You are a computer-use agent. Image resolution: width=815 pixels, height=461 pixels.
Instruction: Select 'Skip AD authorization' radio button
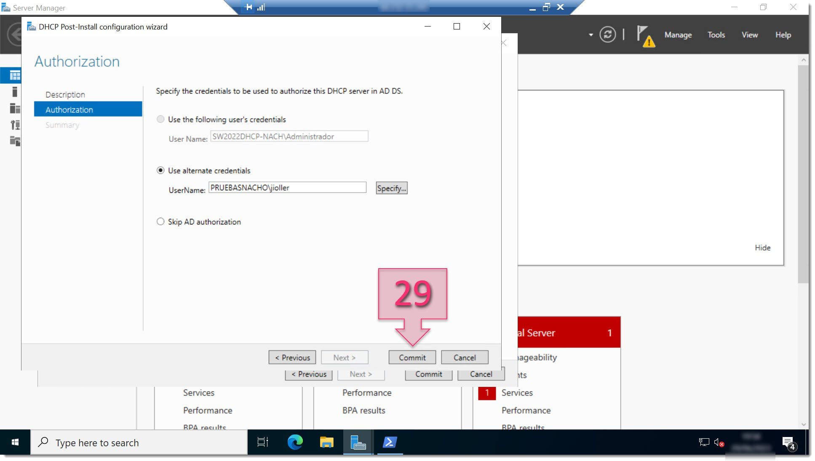[x=161, y=221]
